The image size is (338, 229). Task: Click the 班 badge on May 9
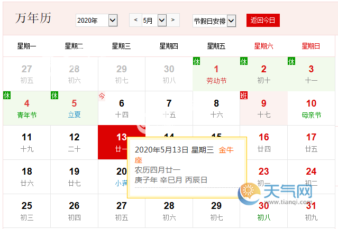(244, 96)
